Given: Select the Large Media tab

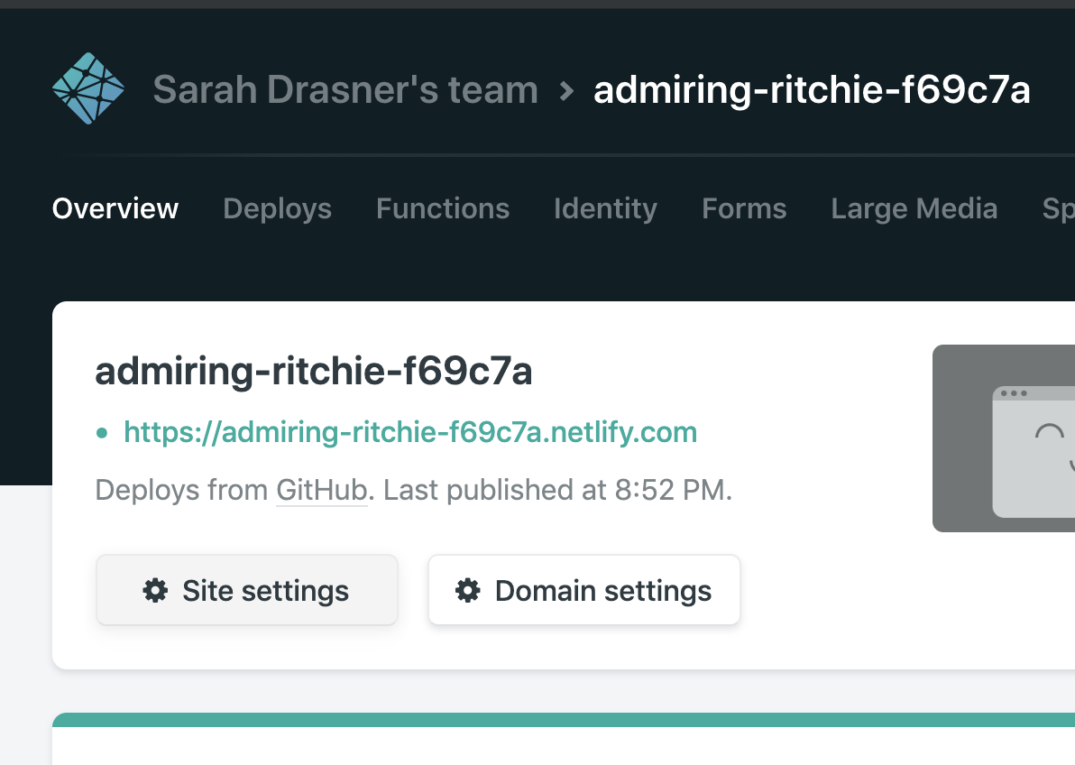Looking at the screenshot, I should pyautogui.click(x=914, y=208).
